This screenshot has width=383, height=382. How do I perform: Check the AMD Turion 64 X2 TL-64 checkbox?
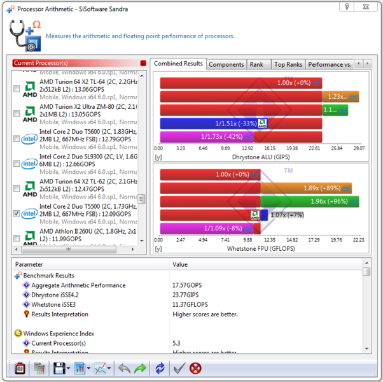(x=17, y=88)
